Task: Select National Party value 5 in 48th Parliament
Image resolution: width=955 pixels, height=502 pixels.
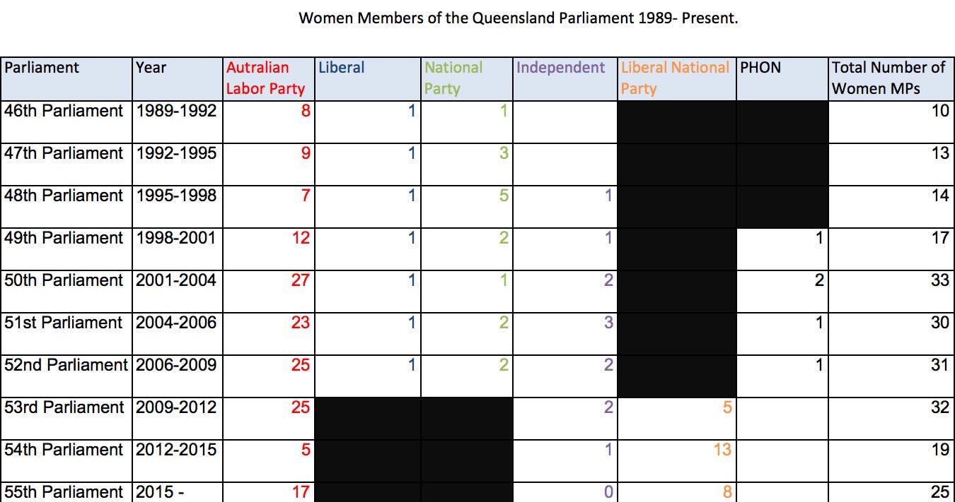Action: [504, 196]
